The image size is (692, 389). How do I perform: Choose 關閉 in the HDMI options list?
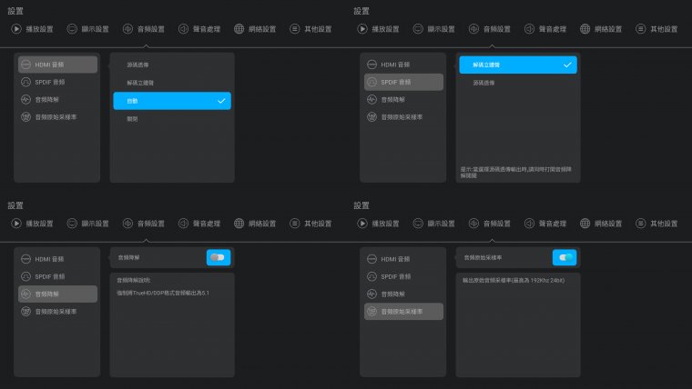coord(172,119)
